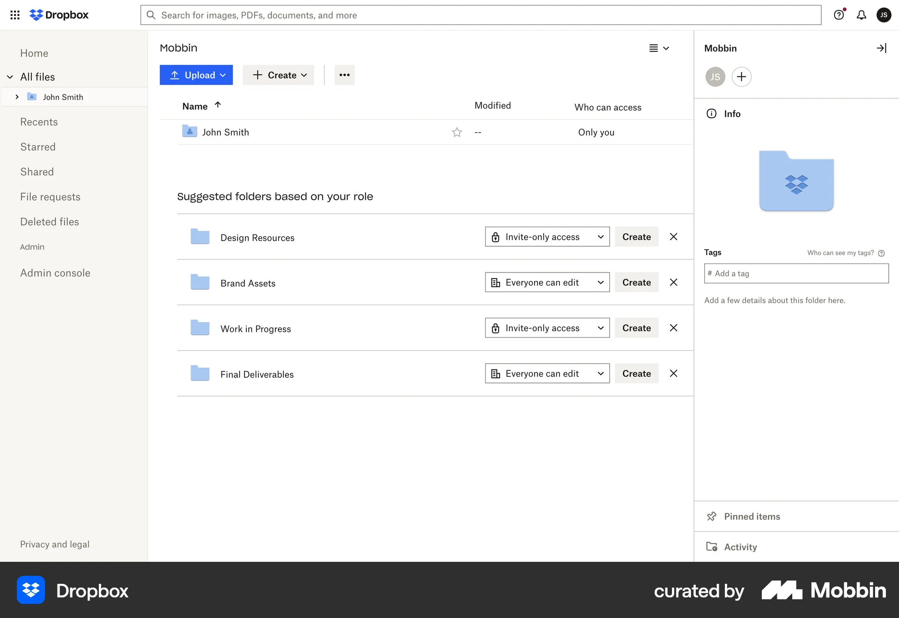Open the Upload dropdown button
This screenshot has height=618, width=899.
[x=196, y=75]
